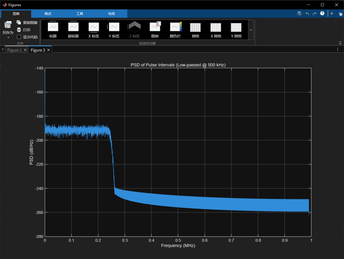The width and height of the screenshot is (344, 259).
Task: Collapse the ribbon toolstrip
Action: [x=340, y=43]
